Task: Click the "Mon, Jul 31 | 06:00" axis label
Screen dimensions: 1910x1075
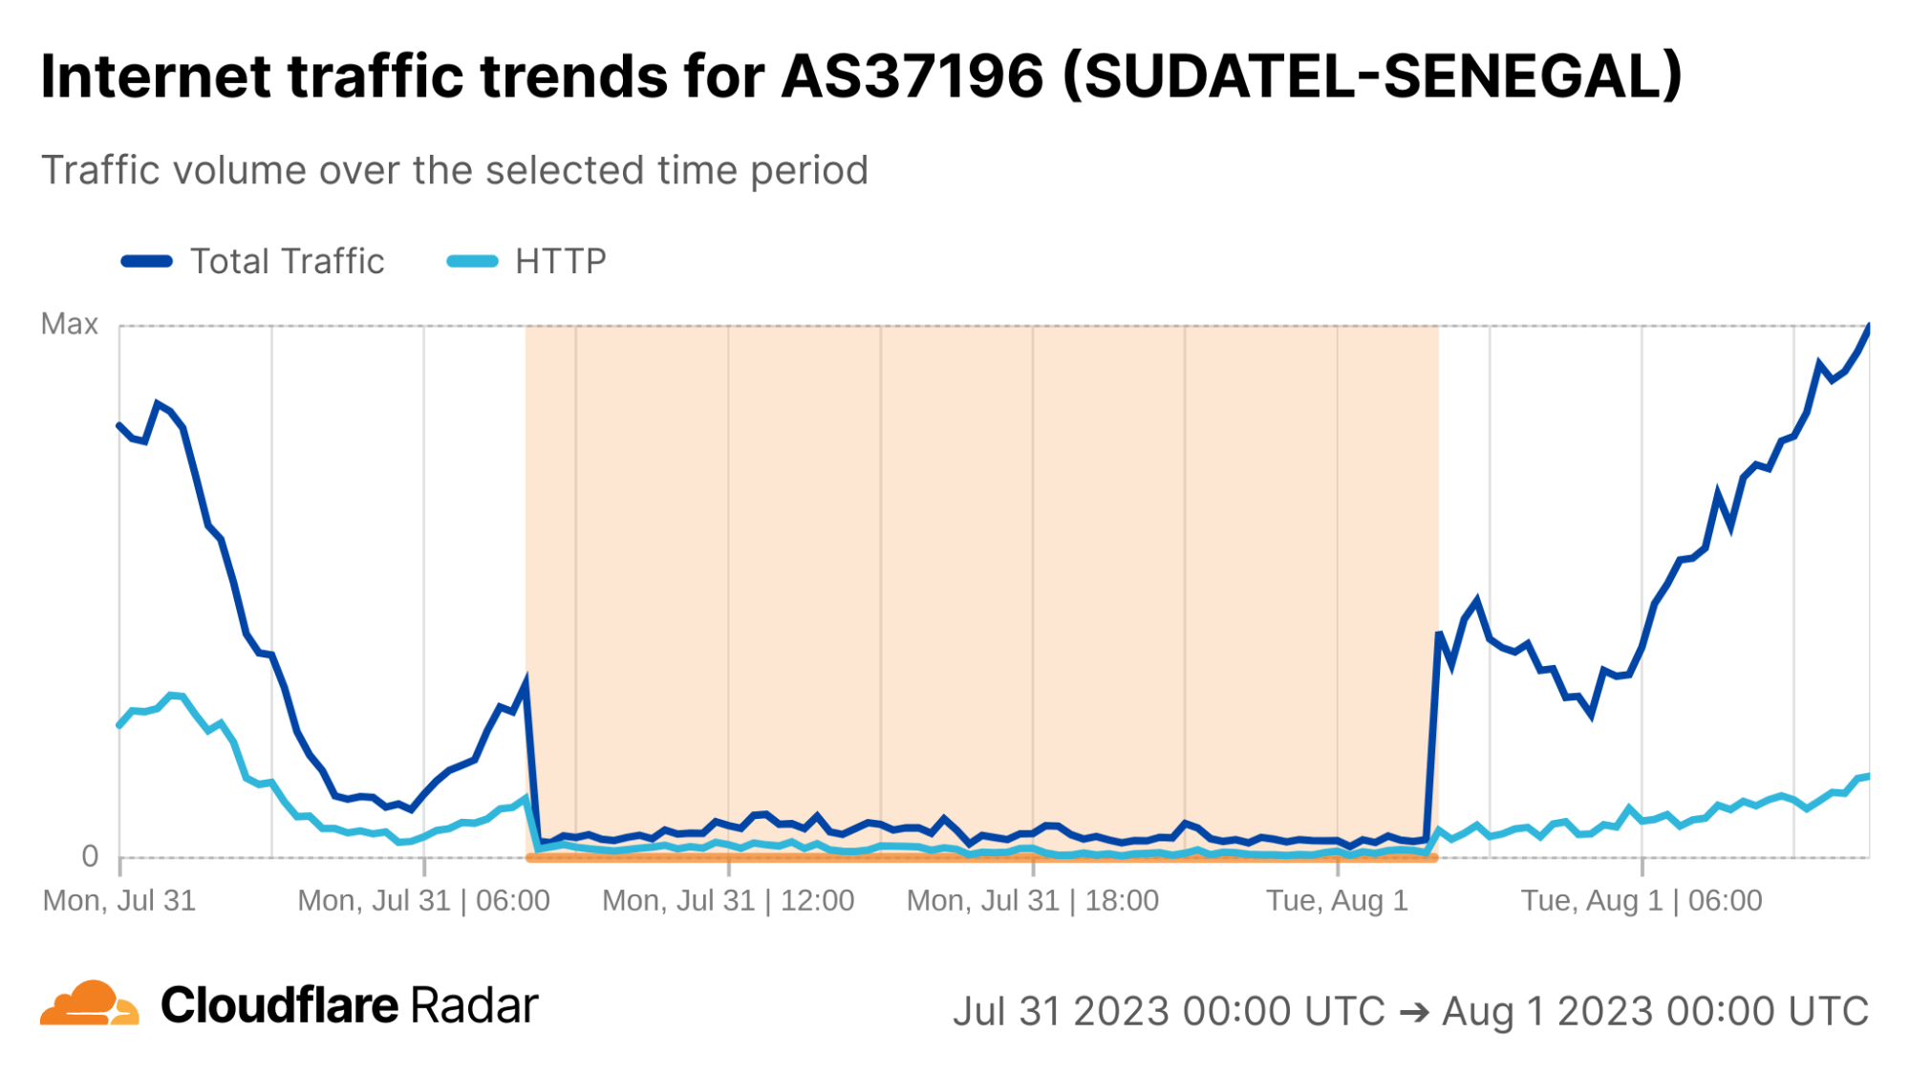Action: [x=423, y=900]
